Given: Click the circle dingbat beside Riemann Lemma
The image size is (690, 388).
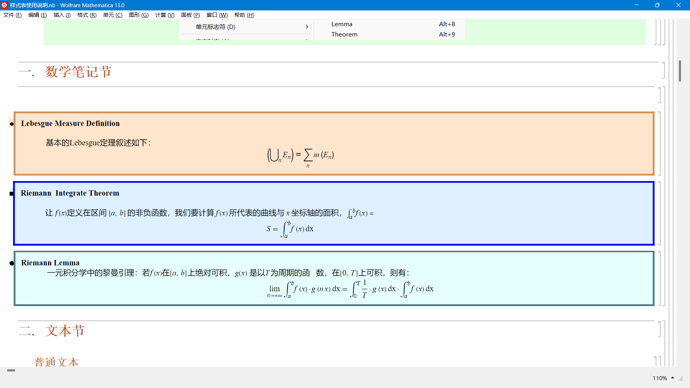Looking at the screenshot, I should pos(11,263).
